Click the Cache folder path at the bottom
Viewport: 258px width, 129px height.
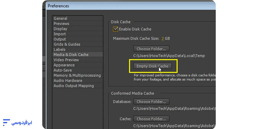pos(174,126)
